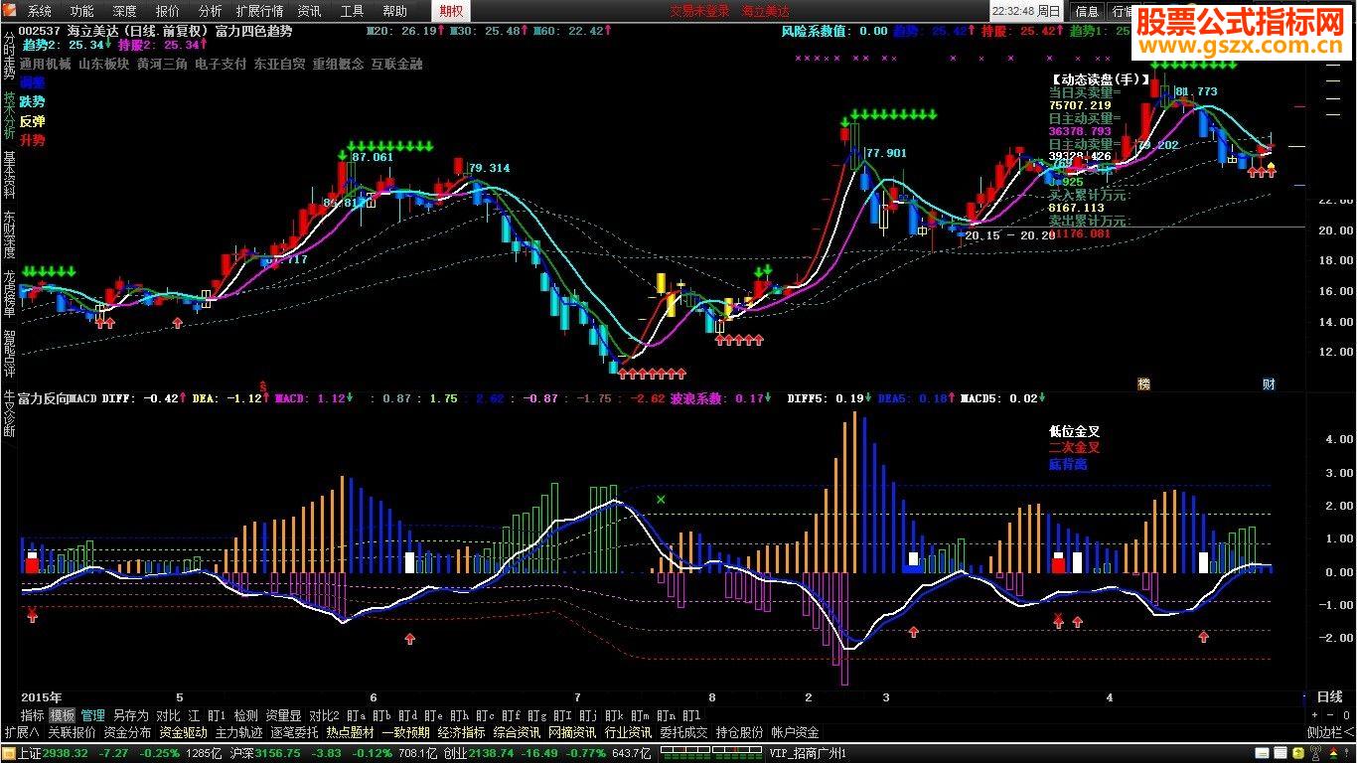
Task: Click the 互联金融 sector link
Action: 396,64
